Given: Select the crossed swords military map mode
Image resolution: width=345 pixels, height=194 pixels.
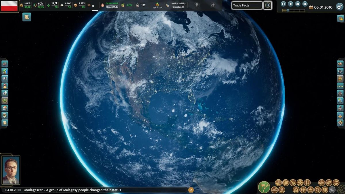Looking at the screenshot, I should tap(307, 183).
